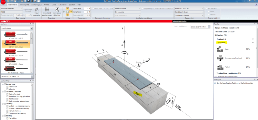Open Import and position scan
Screen dimensions: 258x120
[47, 12]
